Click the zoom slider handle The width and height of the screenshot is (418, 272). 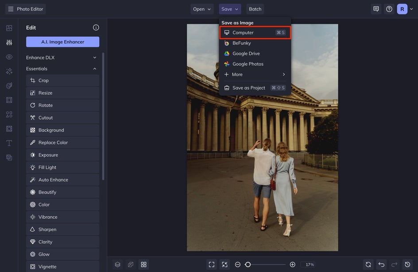tap(248, 264)
